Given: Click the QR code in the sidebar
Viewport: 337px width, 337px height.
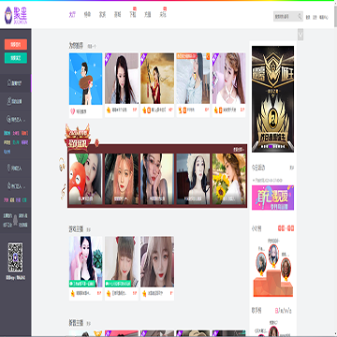Looking at the screenshot, I should 15,257.
